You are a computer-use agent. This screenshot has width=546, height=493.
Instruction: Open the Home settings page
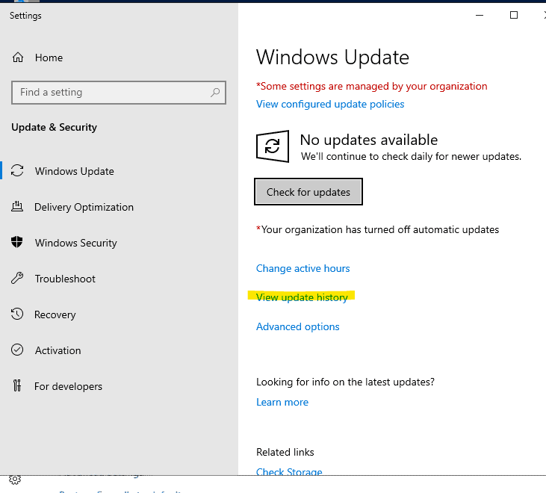pyautogui.click(x=49, y=58)
